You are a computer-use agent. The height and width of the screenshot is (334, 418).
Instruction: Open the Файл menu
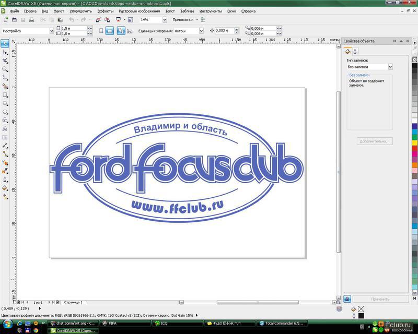15,11
